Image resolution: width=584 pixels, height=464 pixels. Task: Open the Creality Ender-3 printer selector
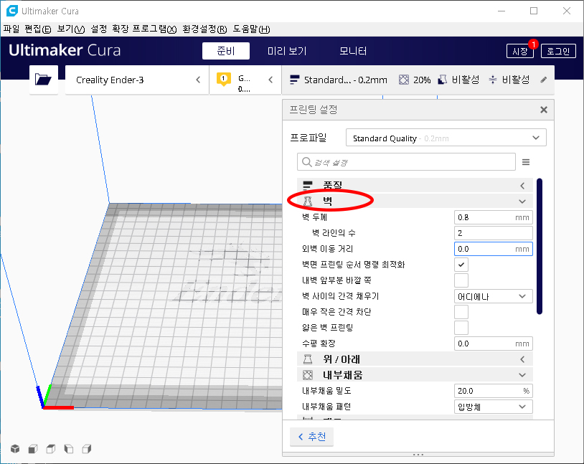tap(137, 80)
